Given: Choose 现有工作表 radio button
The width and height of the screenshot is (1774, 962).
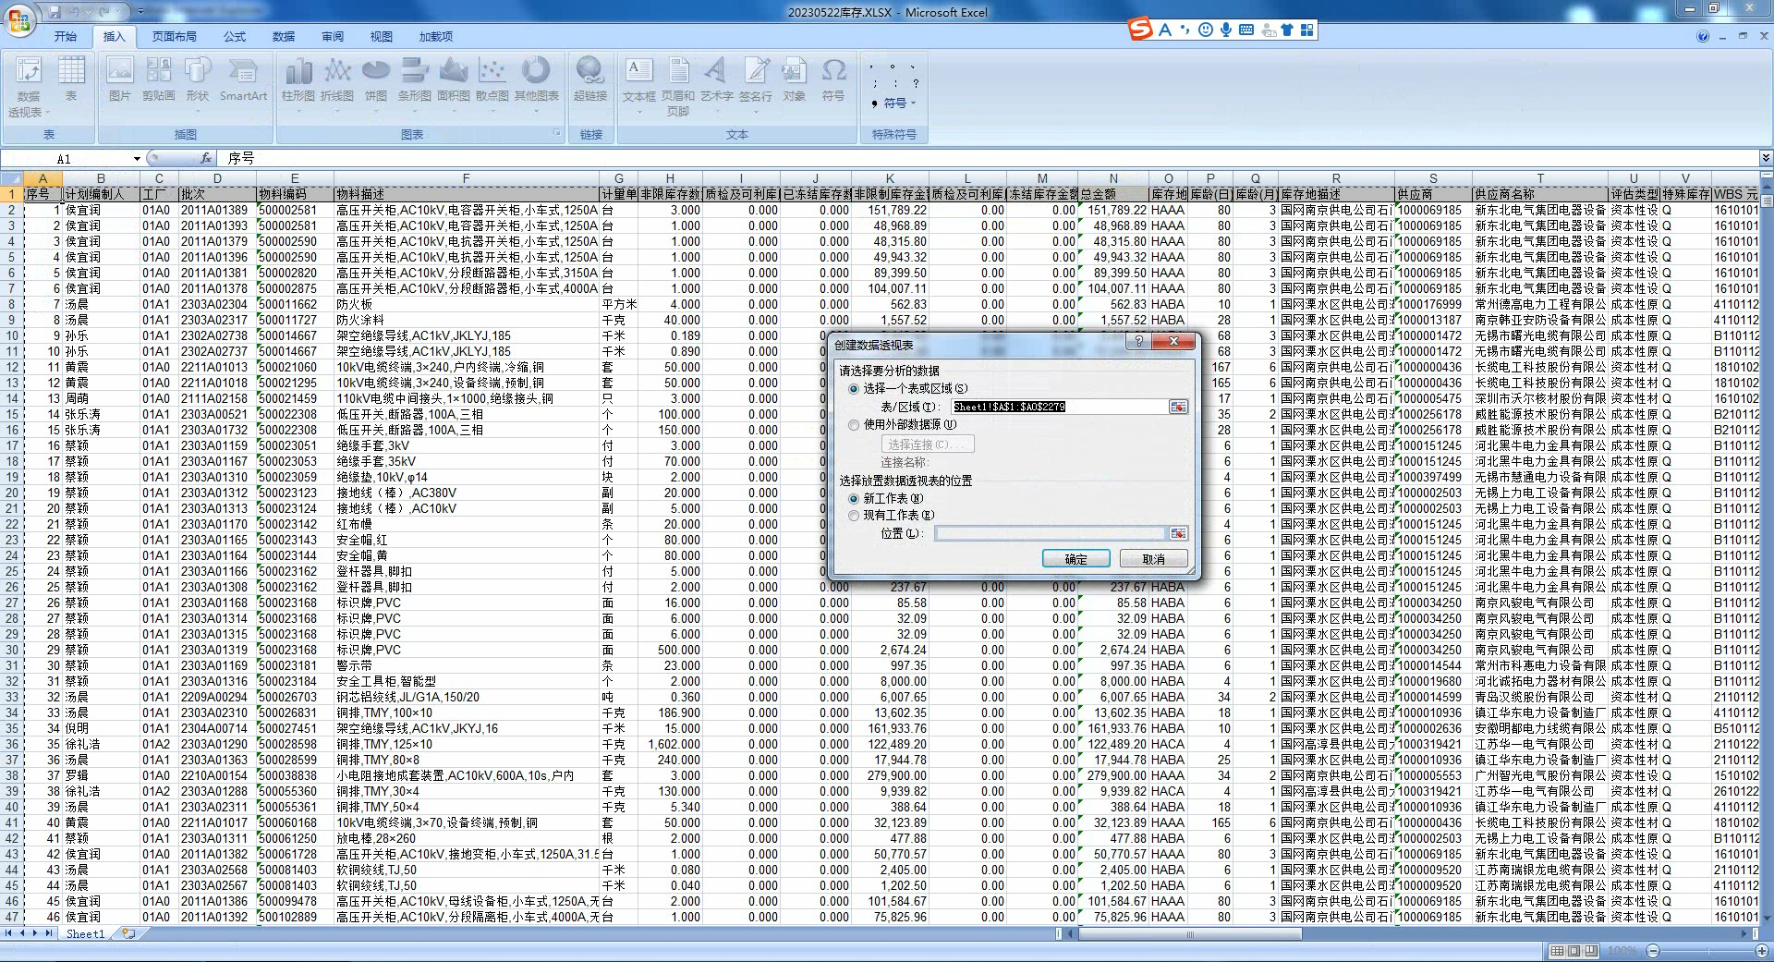Looking at the screenshot, I should pos(854,516).
